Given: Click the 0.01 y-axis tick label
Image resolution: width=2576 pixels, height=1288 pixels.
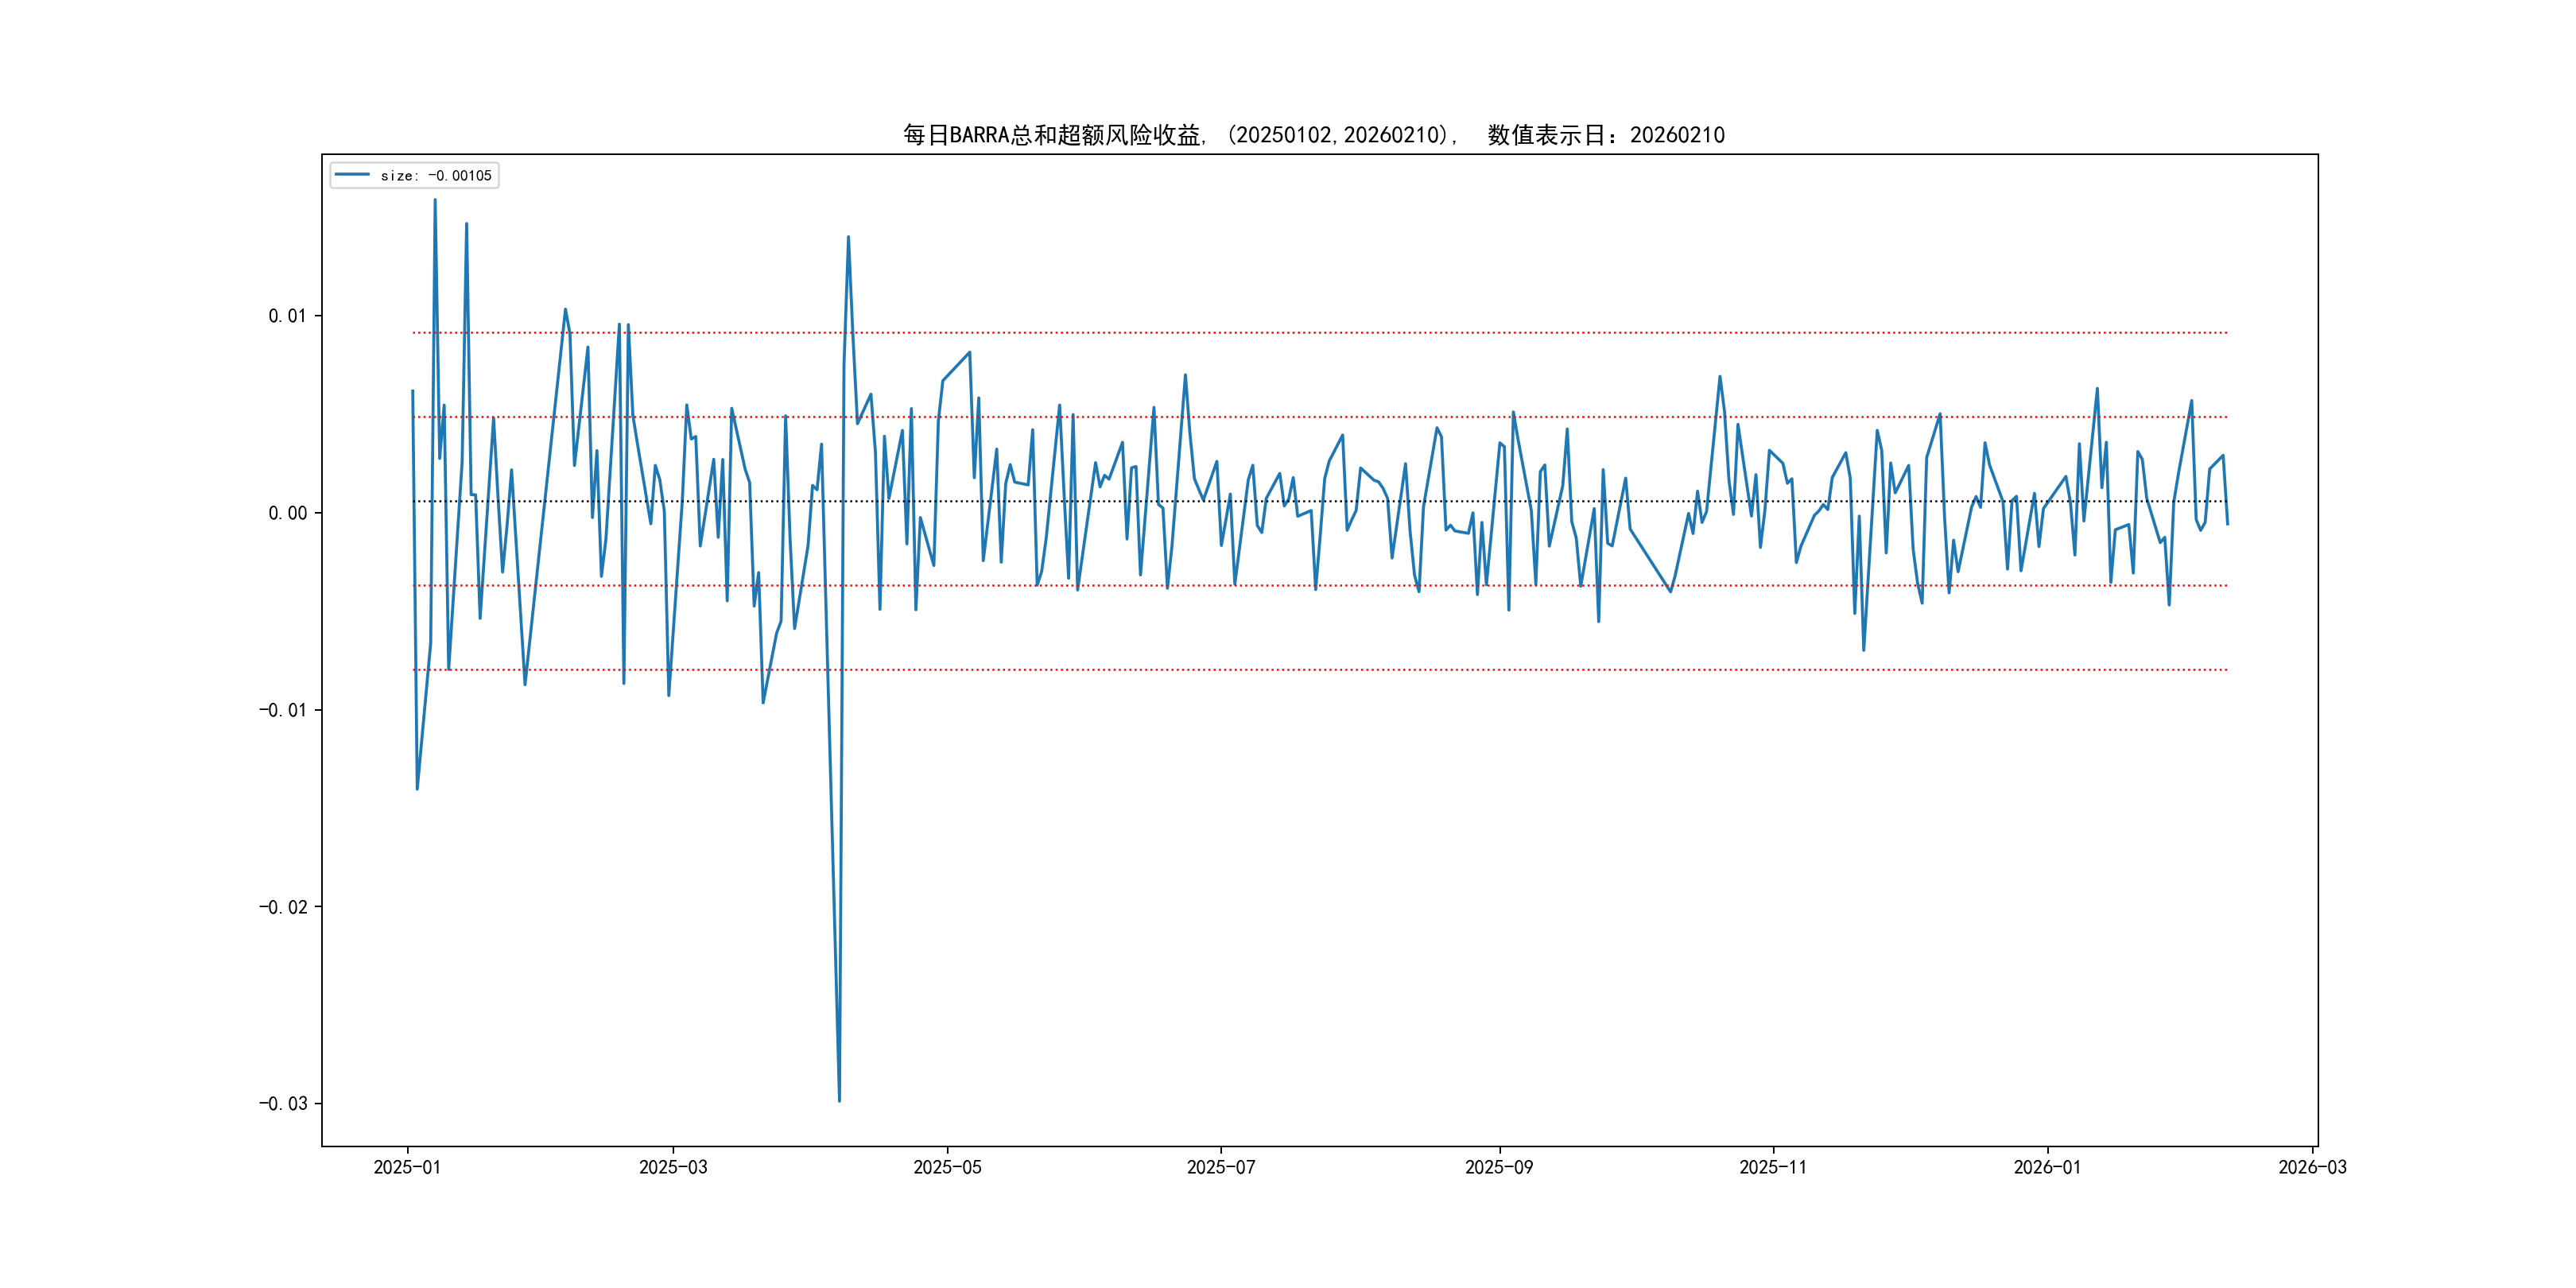Looking at the screenshot, I should tap(287, 316).
